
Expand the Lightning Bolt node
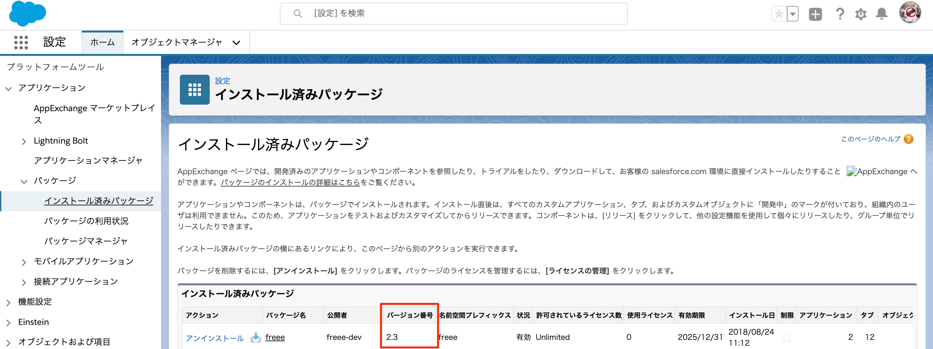pos(24,141)
